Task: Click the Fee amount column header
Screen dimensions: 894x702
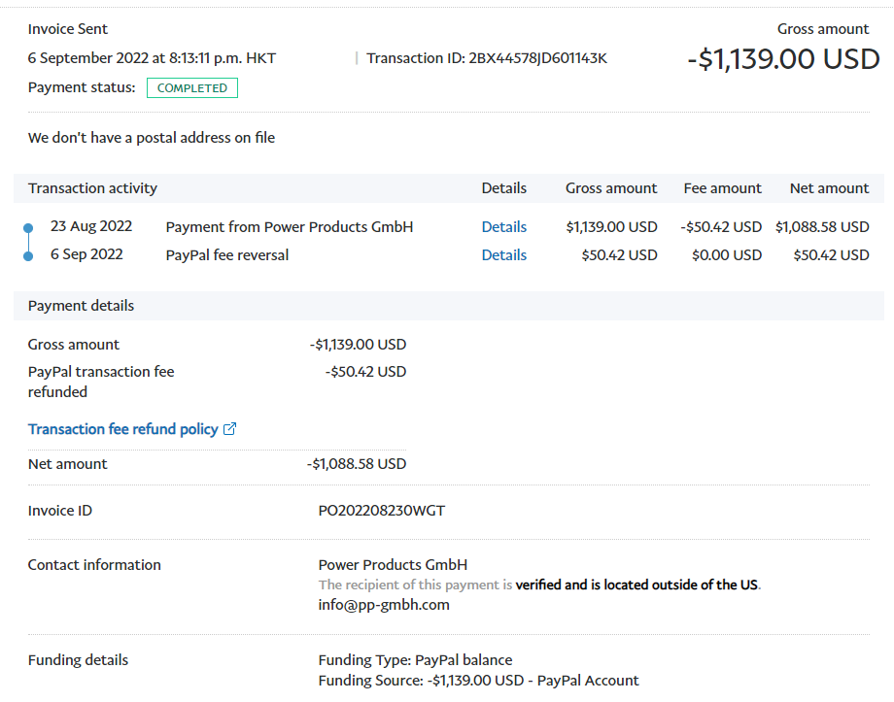Action: point(722,188)
